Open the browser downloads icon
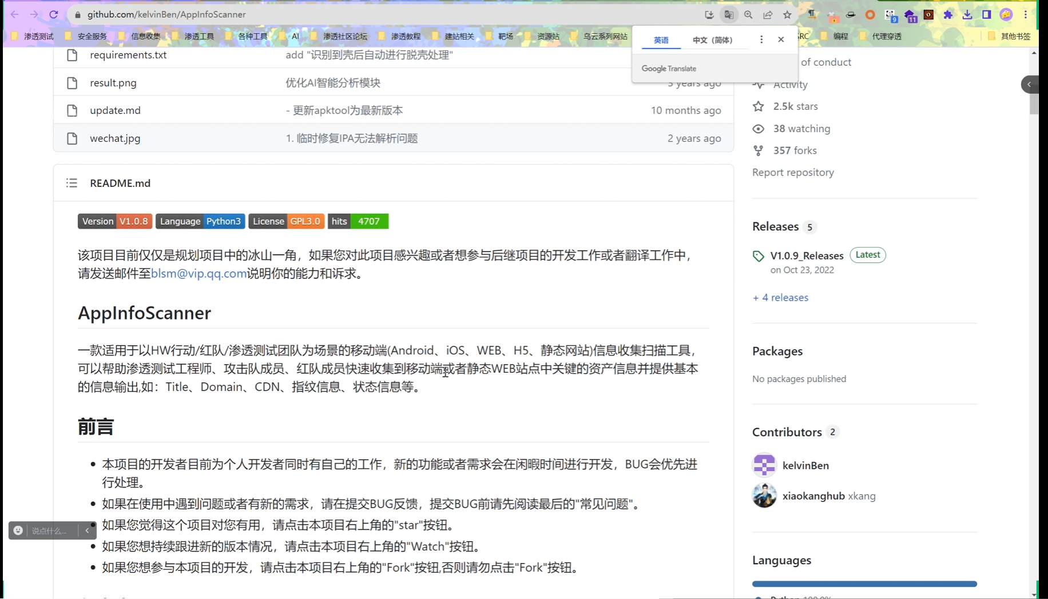1048x599 pixels. (x=967, y=15)
